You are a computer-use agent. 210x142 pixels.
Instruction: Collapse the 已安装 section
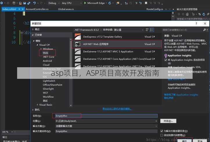tap(33, 35)
